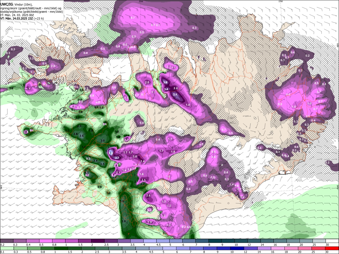This screenshot has width=339, height=254.
Task: Click the 2.4 snowfall value on the map
Action: pyautogui.click(x=142, y=161)
